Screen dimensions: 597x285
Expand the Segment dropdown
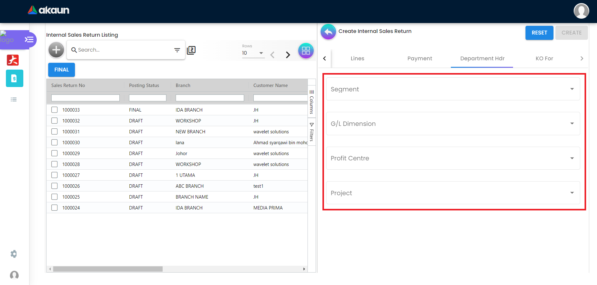coord(453,89)
